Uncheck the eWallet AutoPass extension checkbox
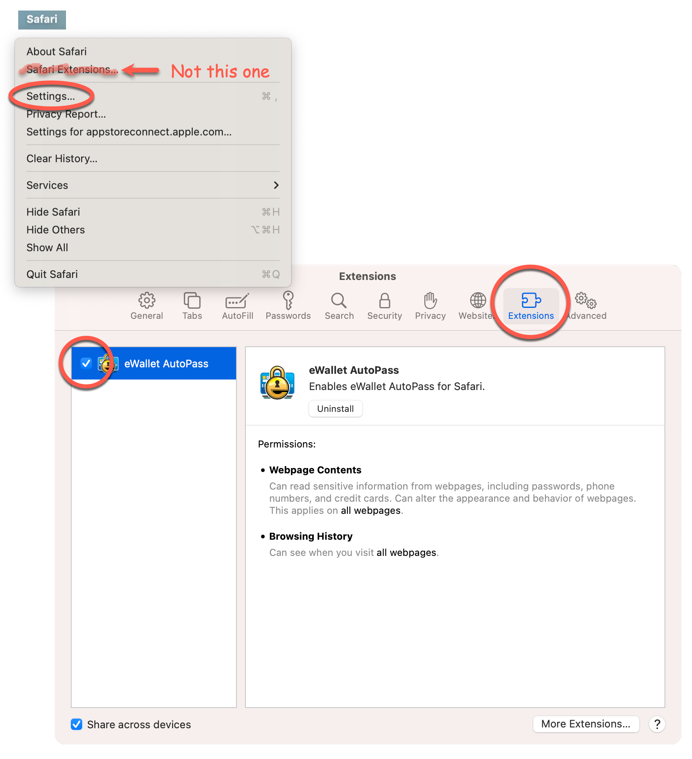Viewport: 692px width, 759px height. pyautogui.click(x=86, y=363)
